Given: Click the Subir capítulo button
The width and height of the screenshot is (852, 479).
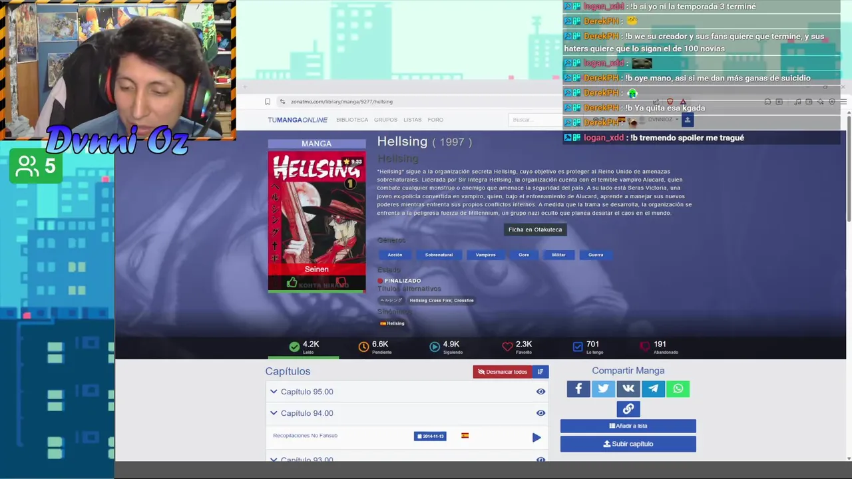Looking at the screenshot, I should click(628, 444).
